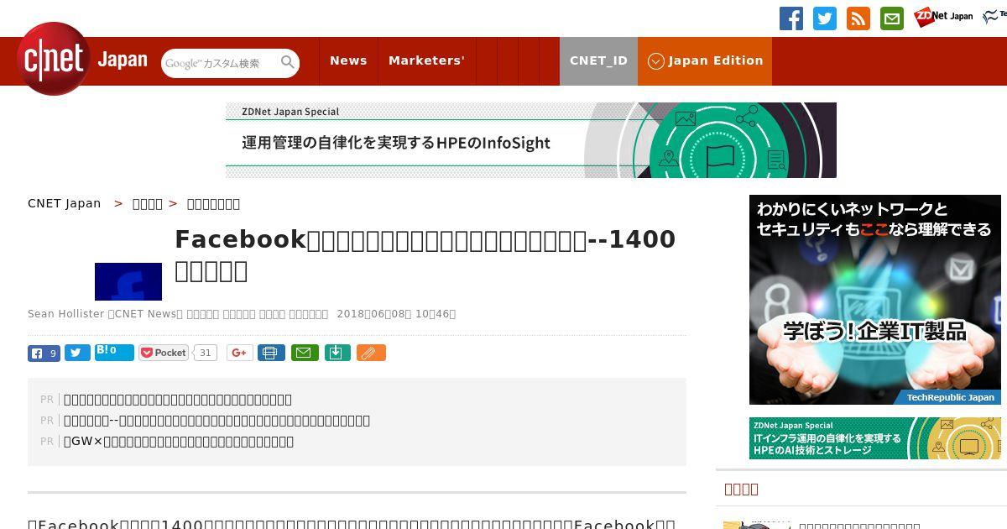1007x529 pixels.
Task: Share article on Google+
Action: (x=239, y=353)
